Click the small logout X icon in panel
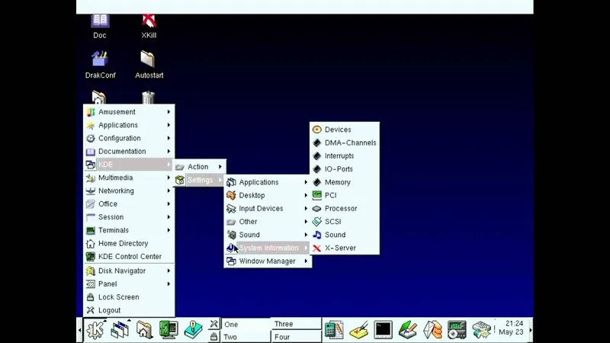The image size is (610, 343). pos(213,323)
